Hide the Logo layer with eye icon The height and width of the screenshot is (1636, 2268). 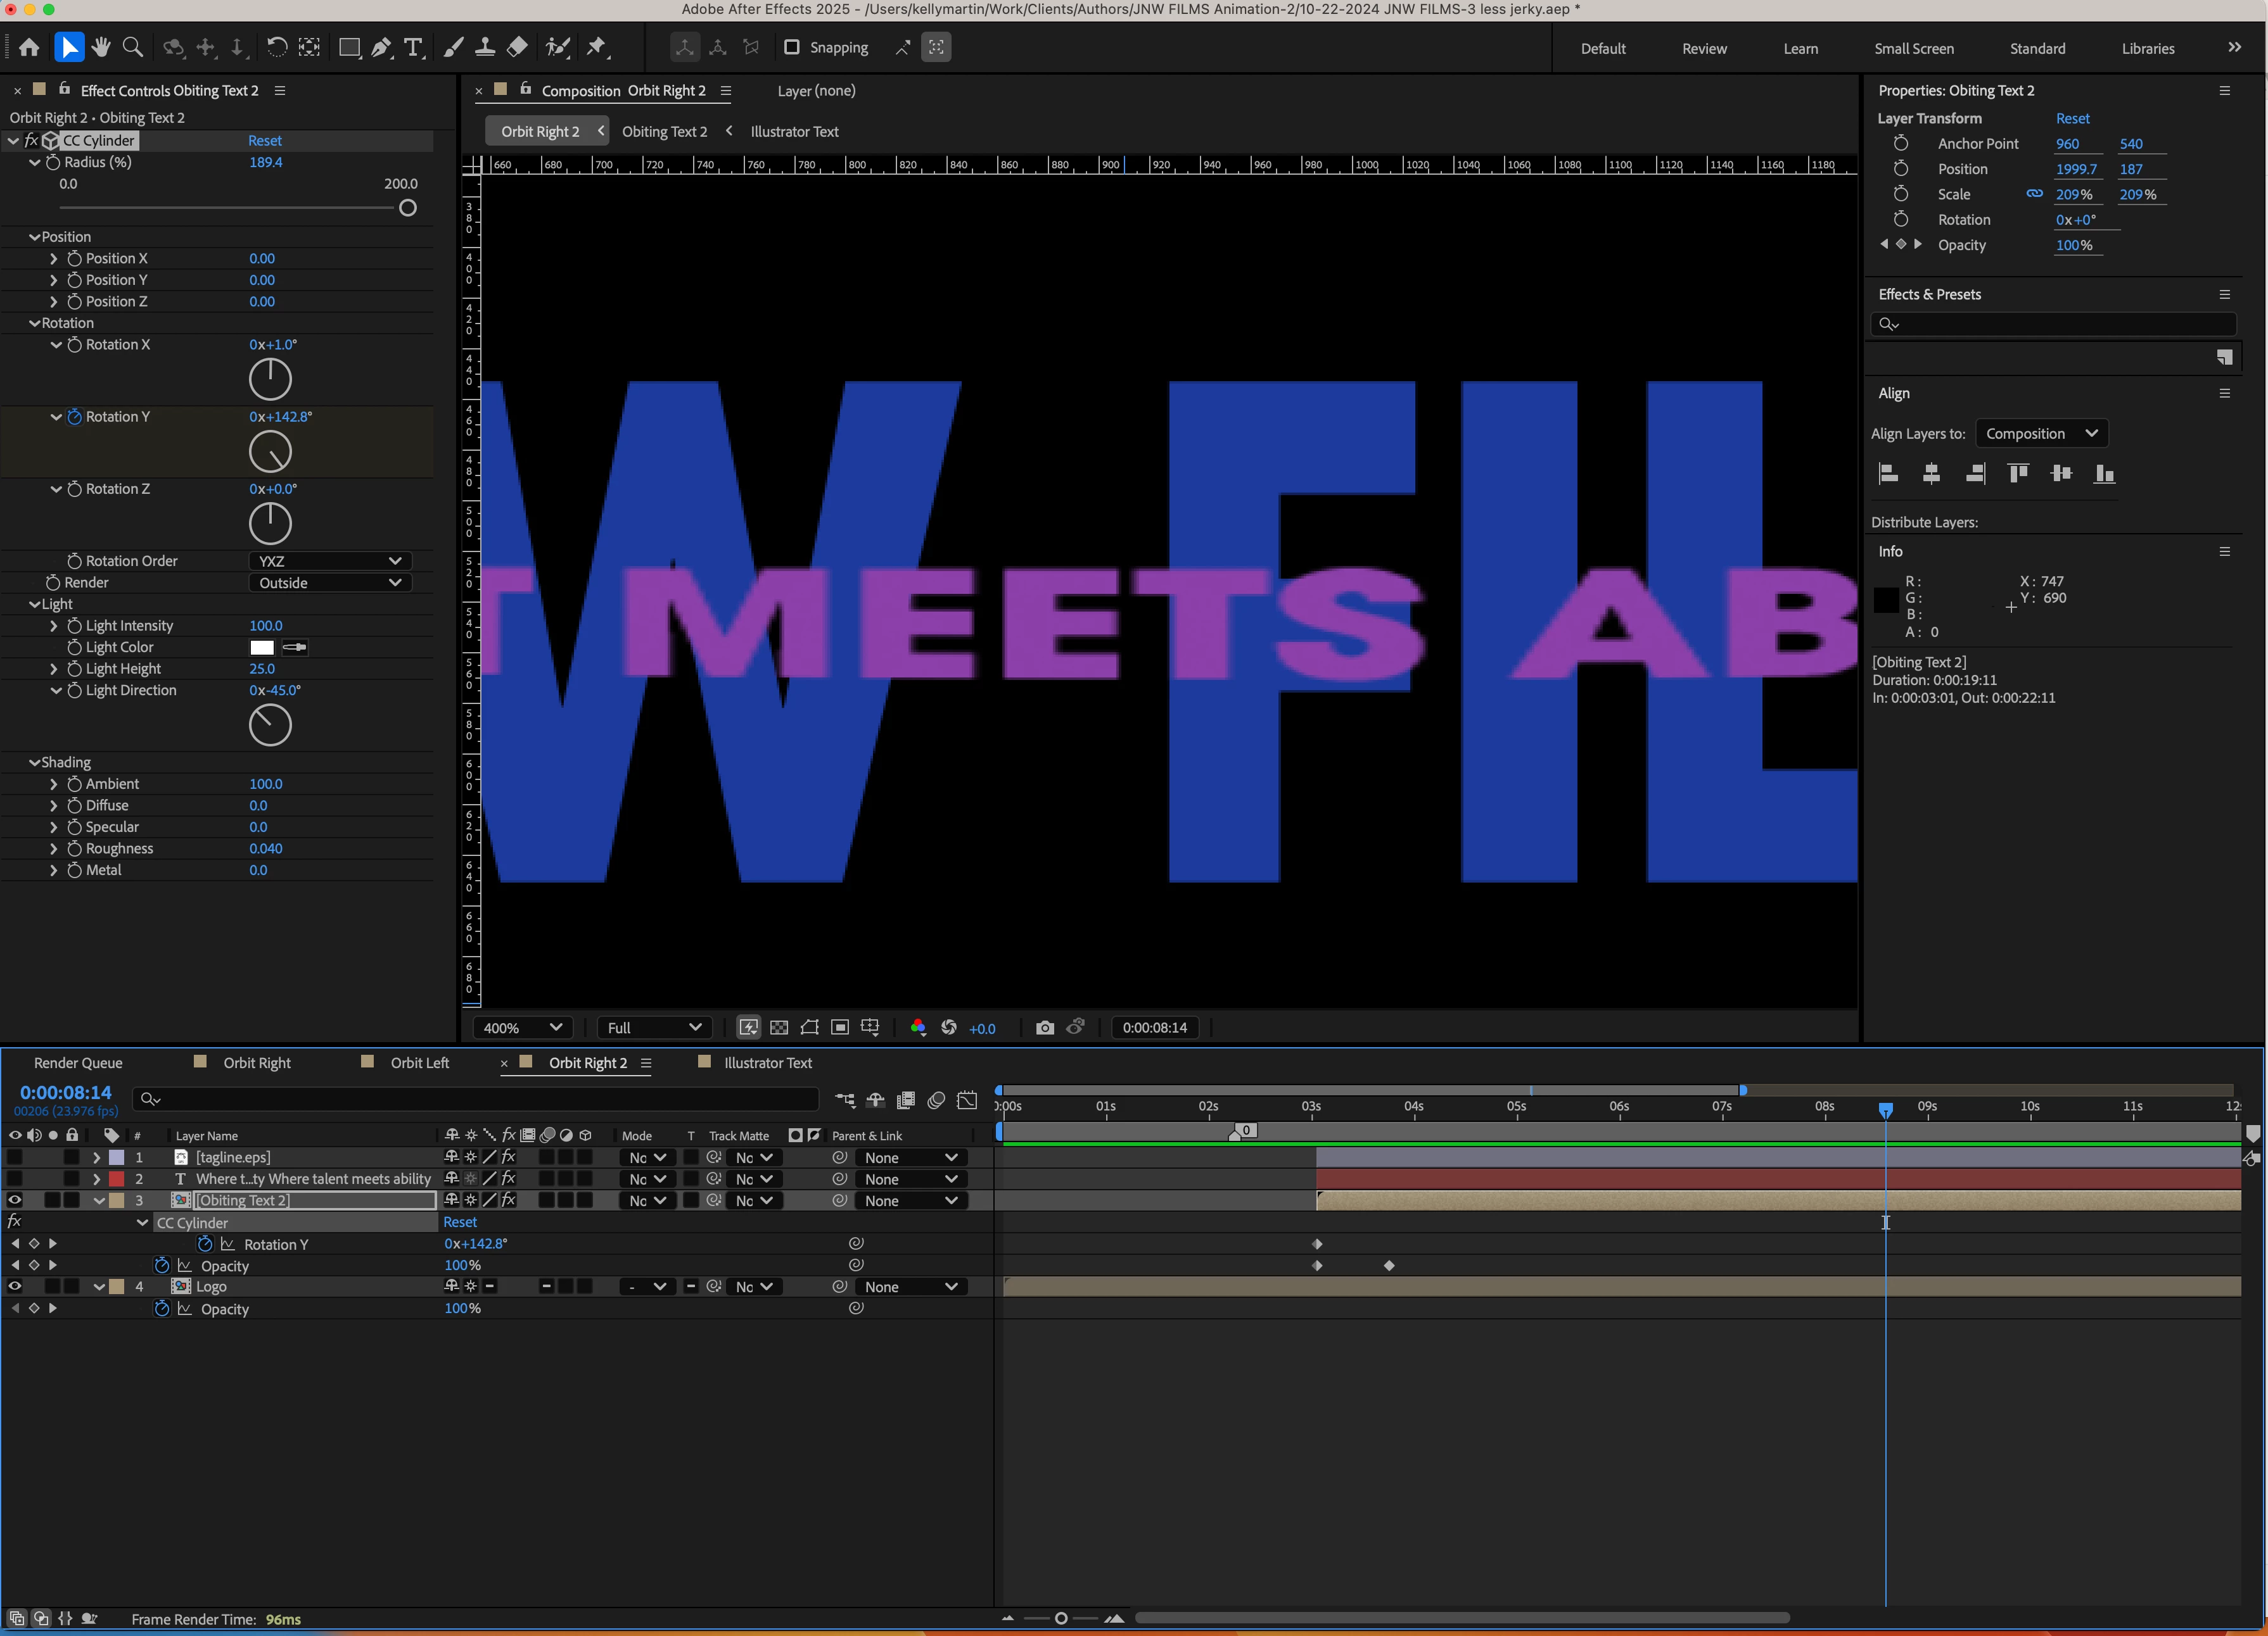tap(14, 1287)
